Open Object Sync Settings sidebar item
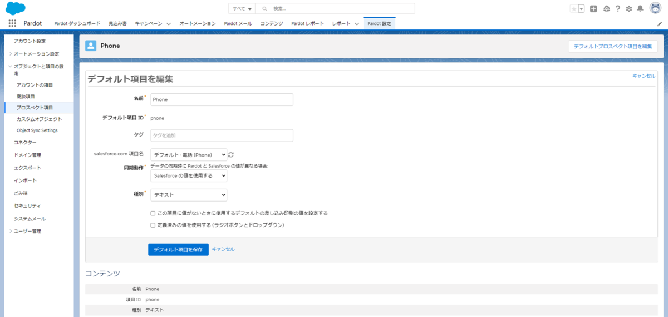This screenshot has width=668, height=317. 37,130
